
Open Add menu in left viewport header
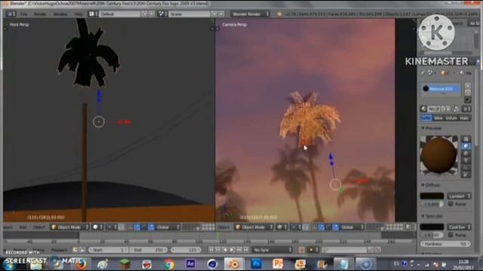click(x=23, y=227)
